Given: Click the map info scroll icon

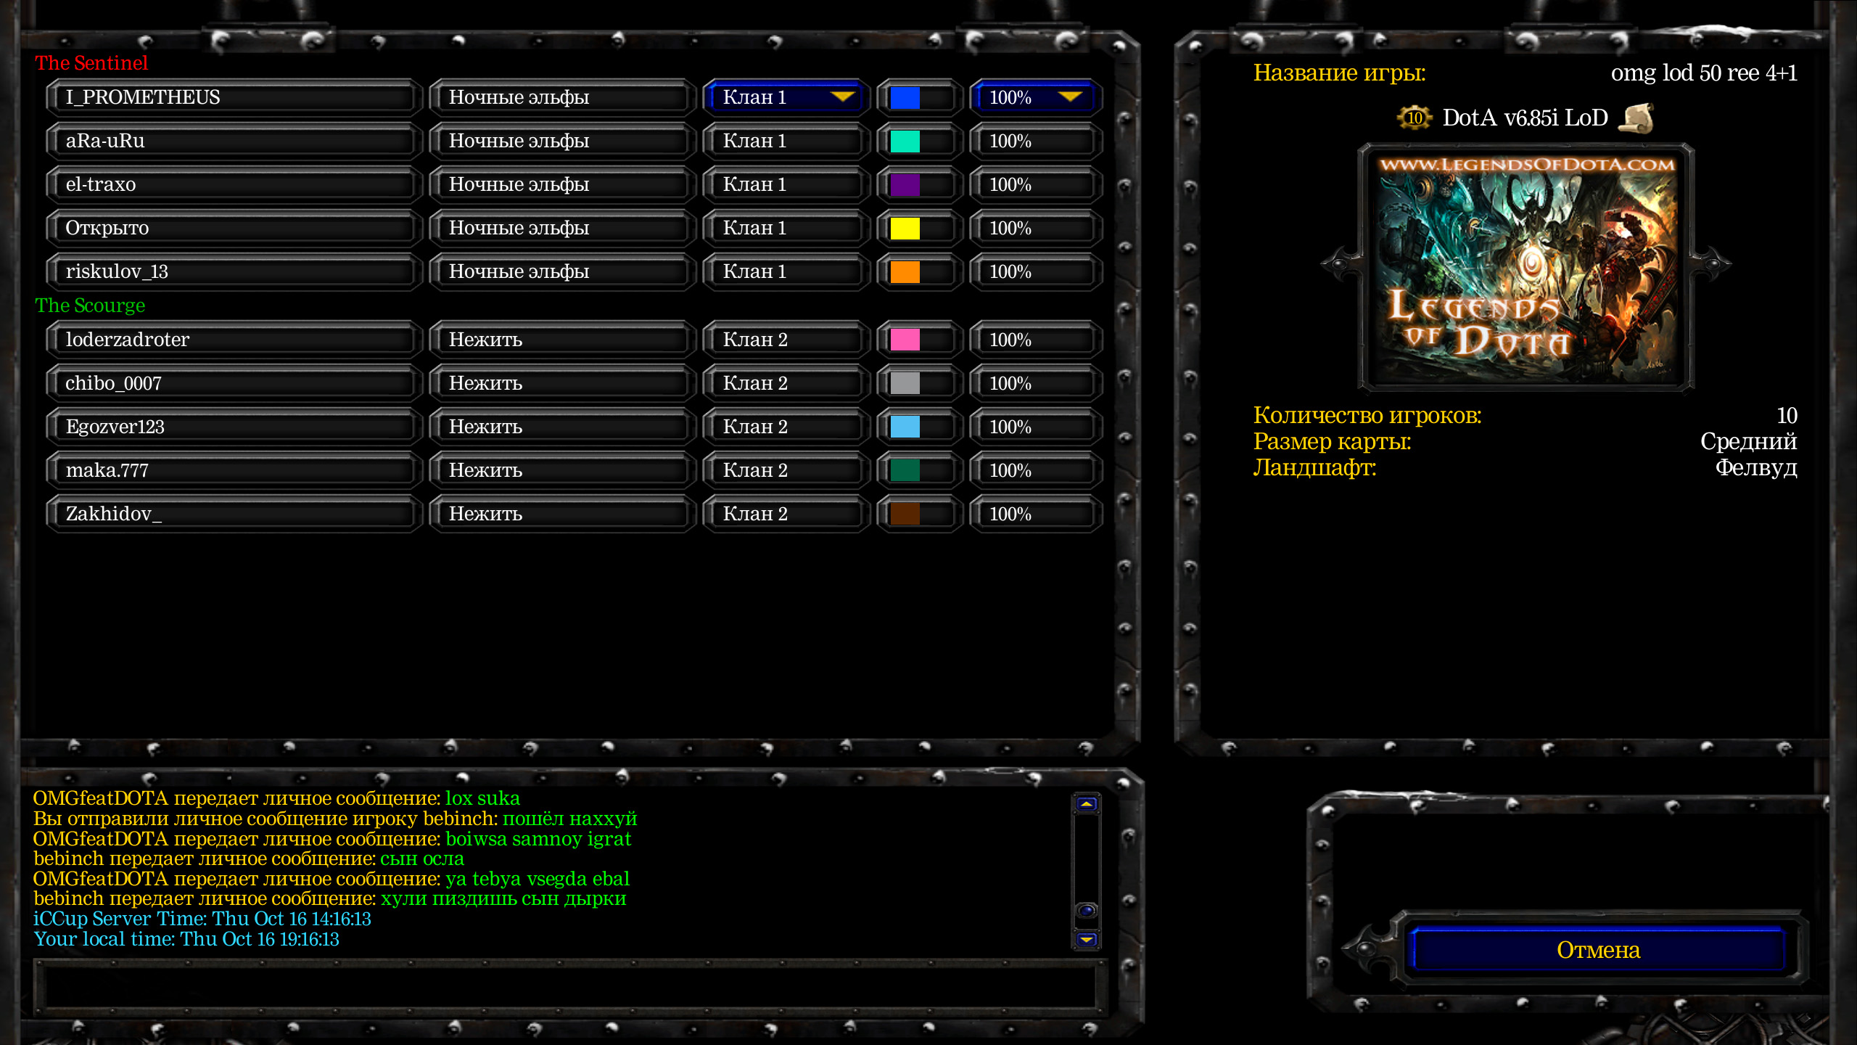Looking at the screenshot, I should click(1636, 118).
